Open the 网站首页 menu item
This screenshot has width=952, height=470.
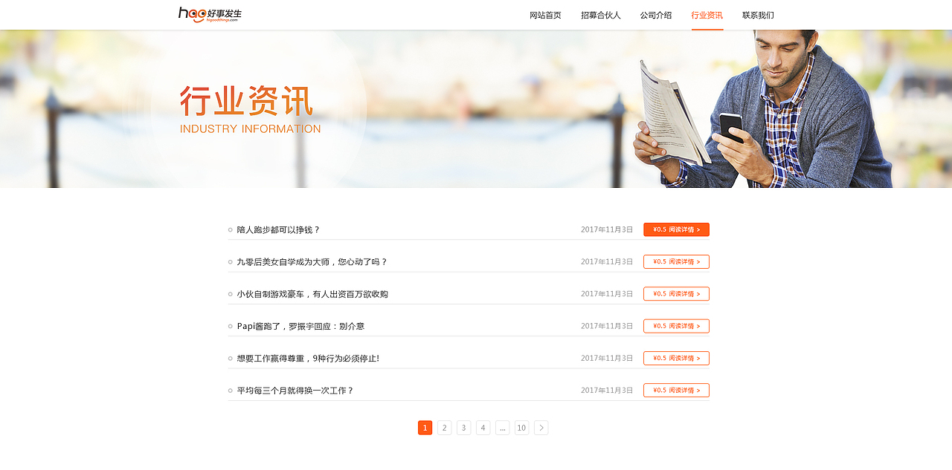(x=545, y=15)
